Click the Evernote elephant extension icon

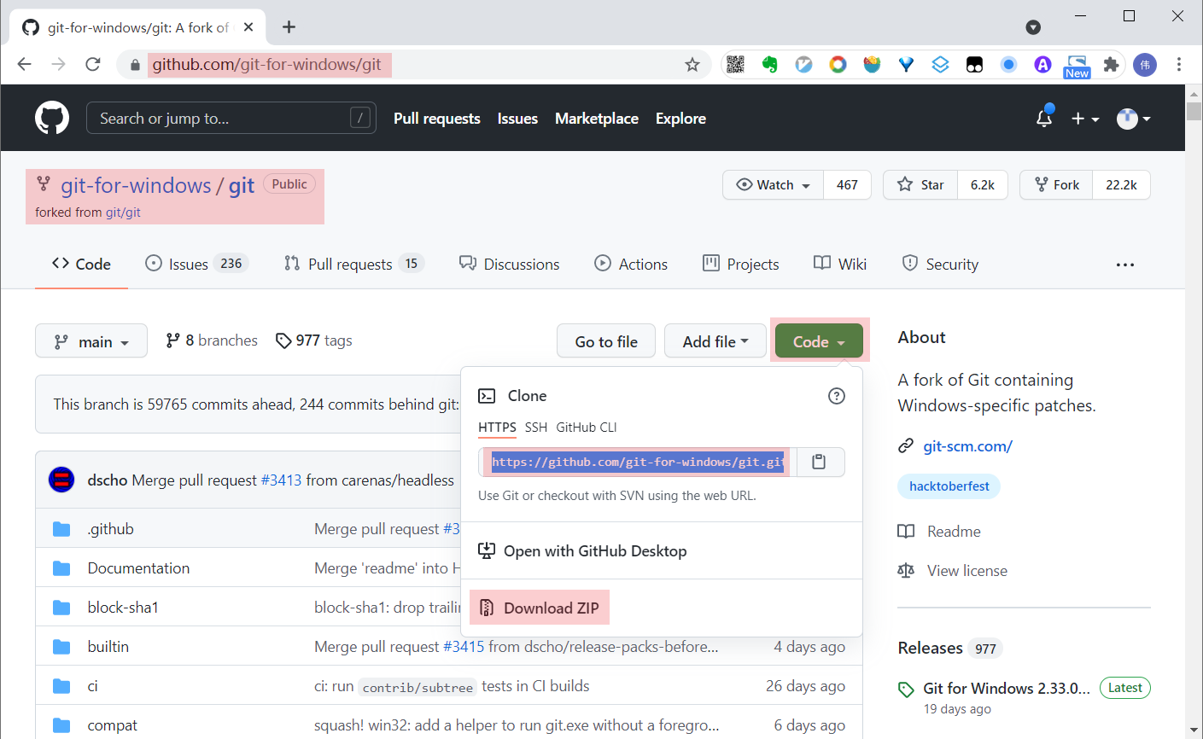pos(769,65)
